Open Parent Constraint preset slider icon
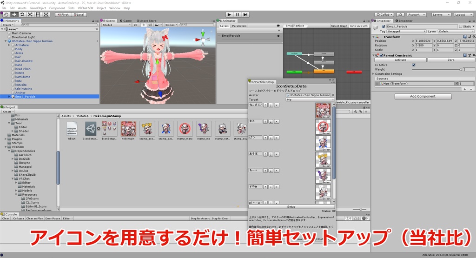476x258 pixels. coord(469,55)
